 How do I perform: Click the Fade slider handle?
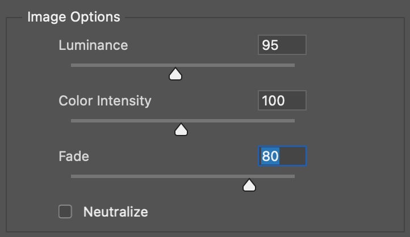click(x=249, y=185)
